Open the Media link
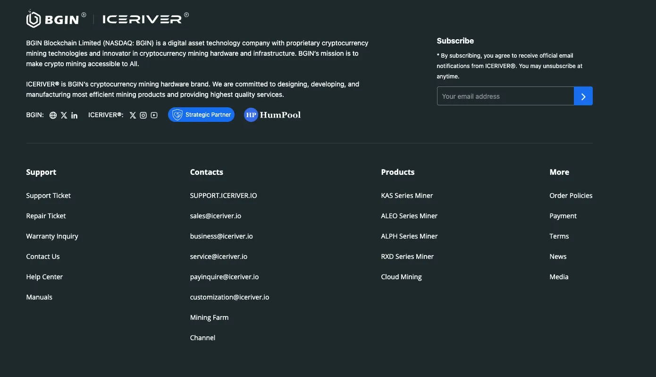 click(559, 277)
